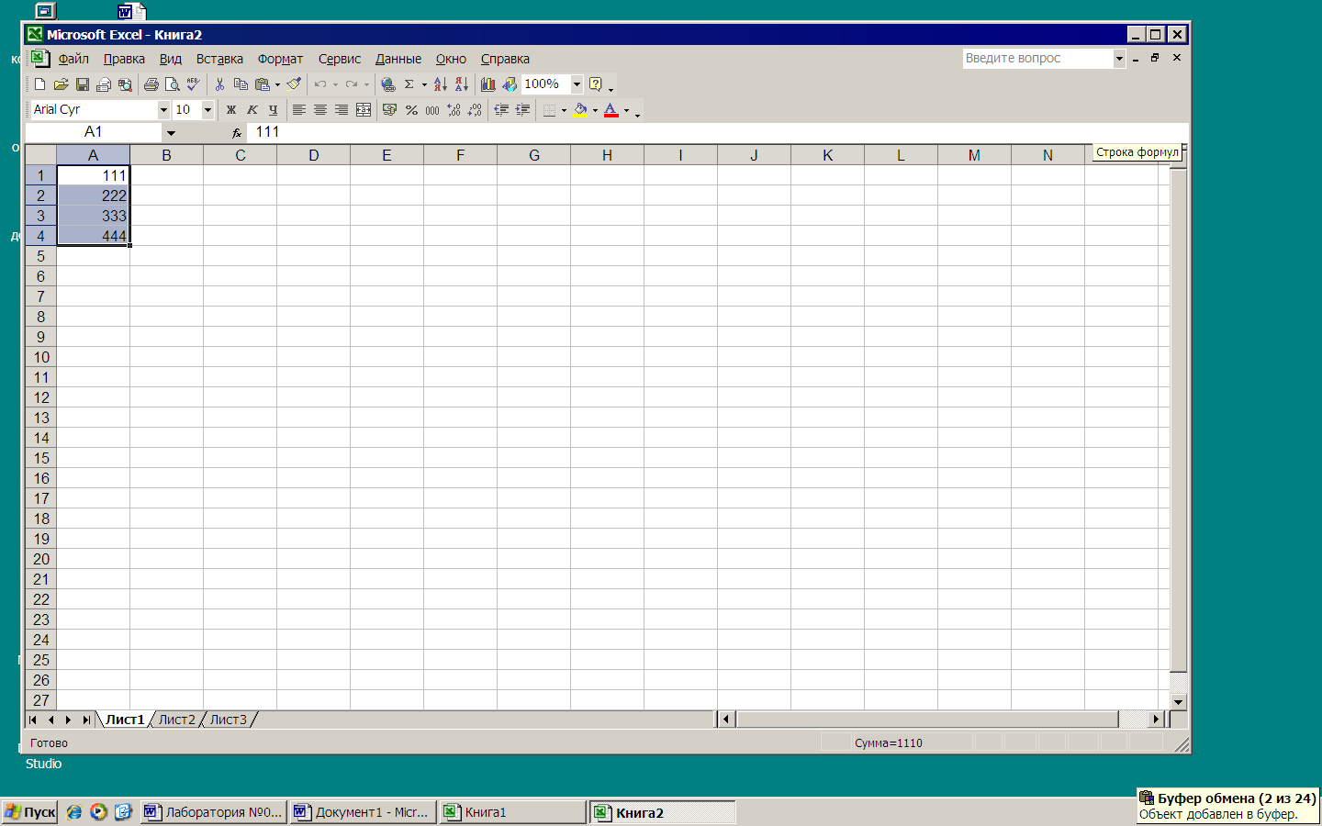1322x826 pixels.
Task: Open the 100% zoom dropdown
Action: tap(577, 84)
